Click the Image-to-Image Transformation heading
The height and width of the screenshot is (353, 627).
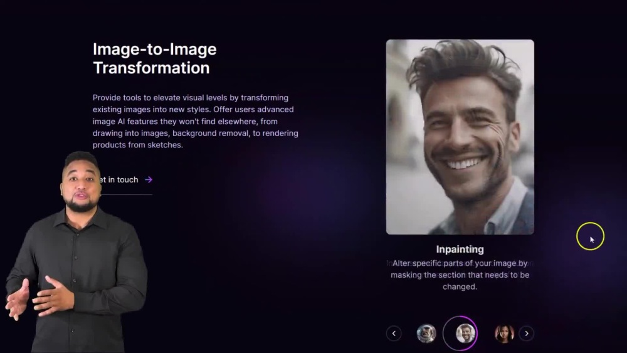click(155, 58)
